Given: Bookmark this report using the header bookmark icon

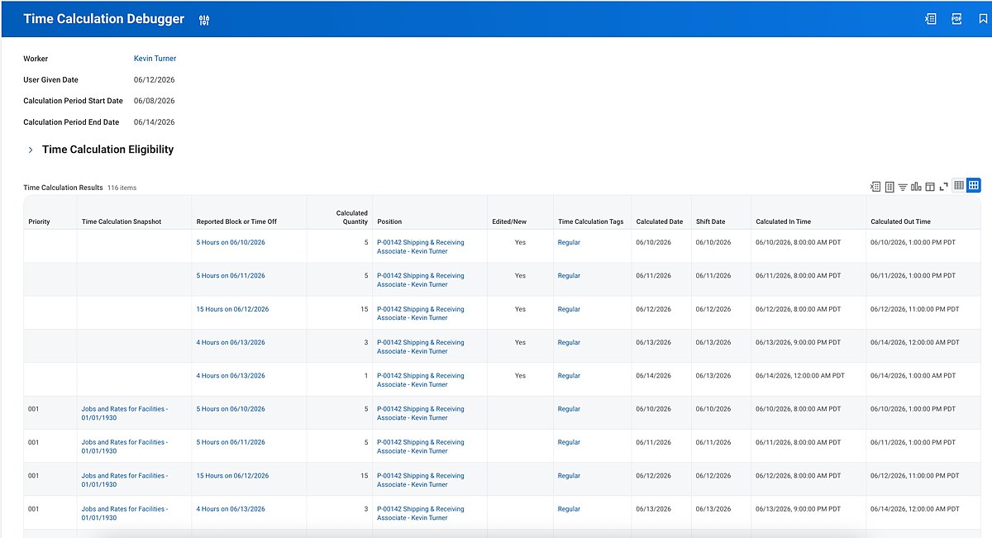Looking at the screenshot, I should pyautogui.click(x=983, y=19).
